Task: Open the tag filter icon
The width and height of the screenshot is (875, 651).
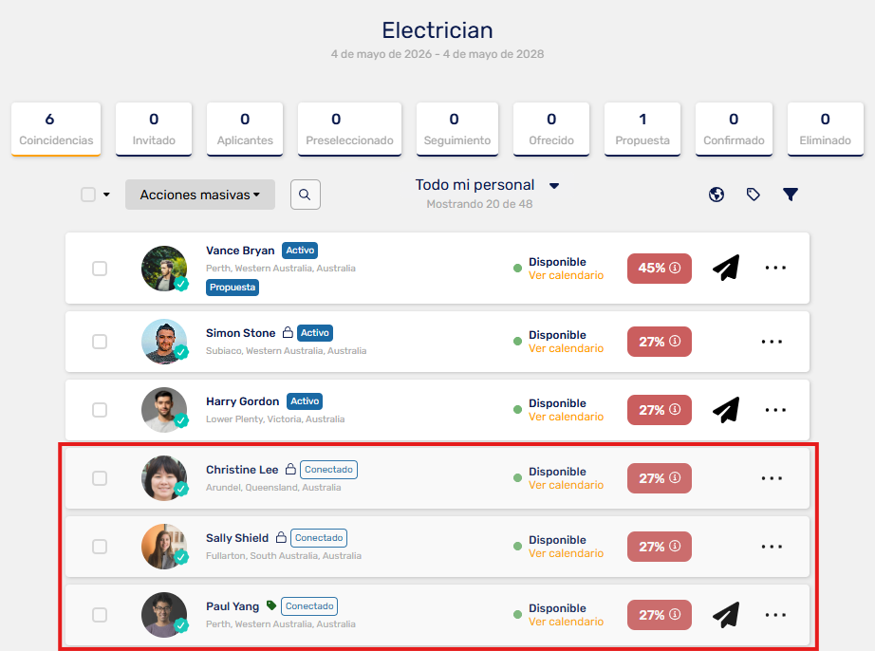Action: 754,195
